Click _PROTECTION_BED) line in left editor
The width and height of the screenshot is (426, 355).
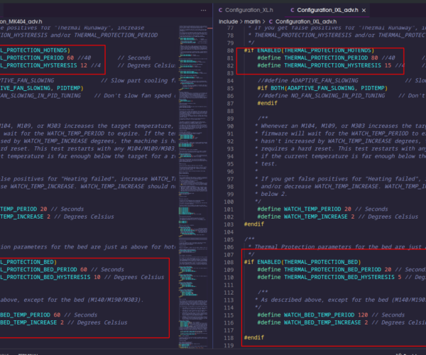click(28, 262)
